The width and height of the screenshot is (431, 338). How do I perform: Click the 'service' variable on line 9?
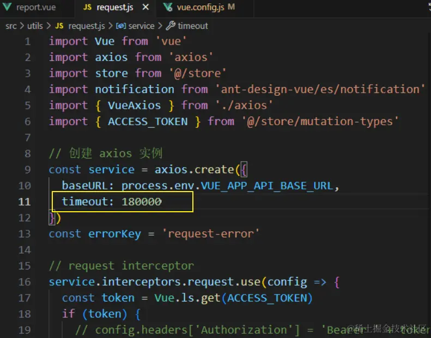(111, 170)
